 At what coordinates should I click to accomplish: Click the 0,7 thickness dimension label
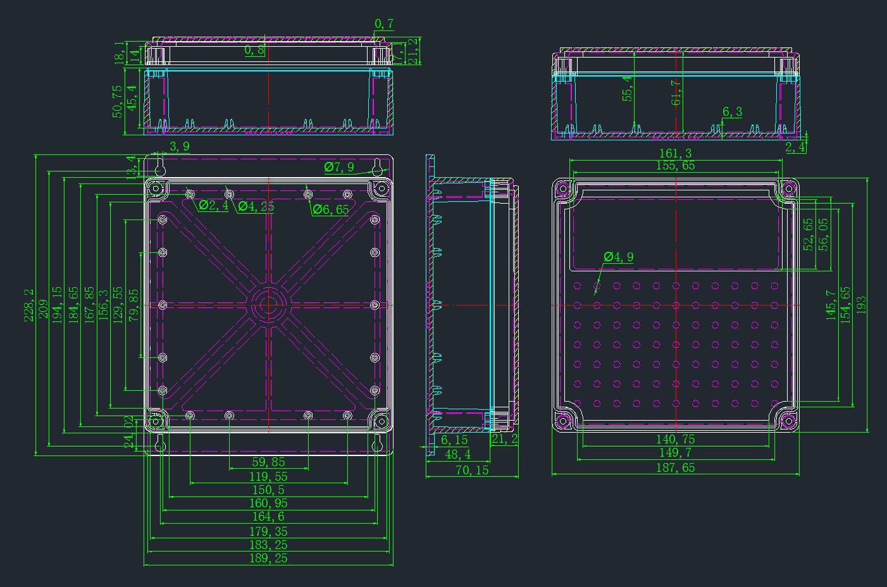pos(384,24)
